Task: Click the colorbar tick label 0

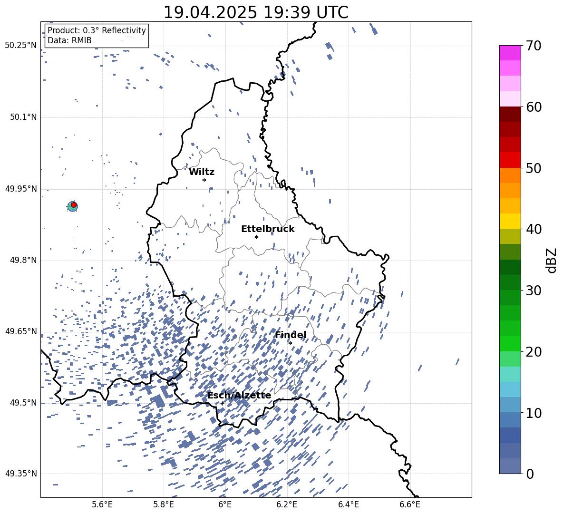Action: point(530,474)
